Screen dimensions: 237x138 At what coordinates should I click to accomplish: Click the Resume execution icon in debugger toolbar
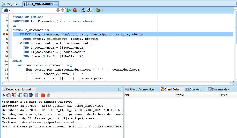tap(32, 95)
